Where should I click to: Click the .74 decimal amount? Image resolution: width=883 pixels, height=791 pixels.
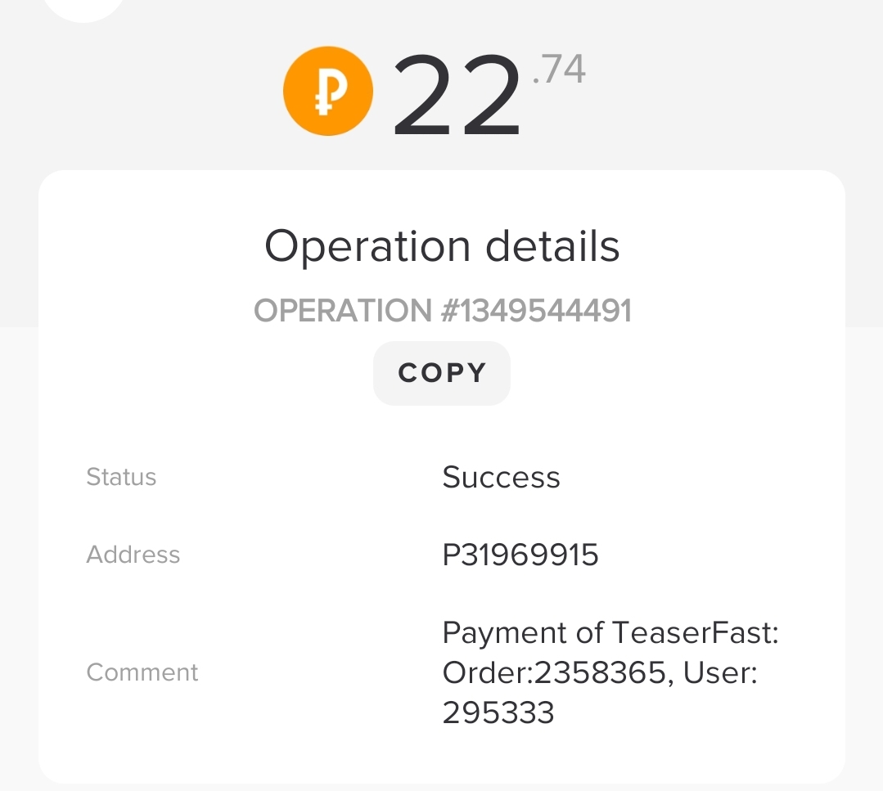[x=559, y=70]
